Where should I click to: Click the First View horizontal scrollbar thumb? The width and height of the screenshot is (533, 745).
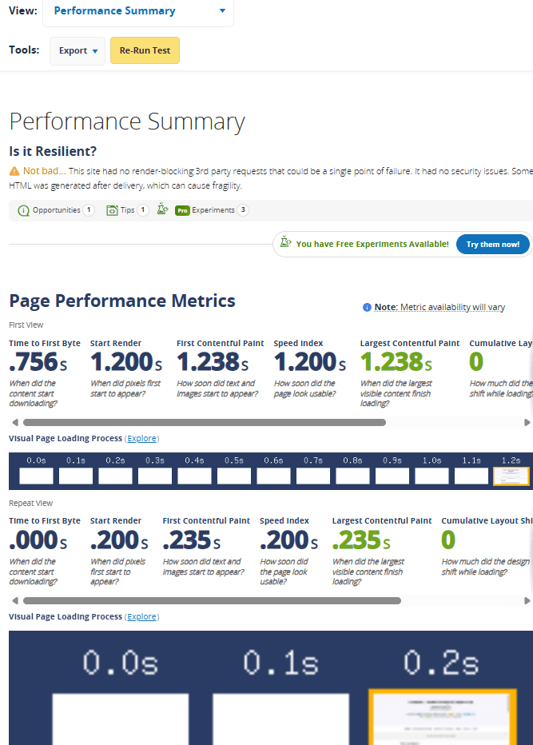pyautogui.click(x=205, y=422)
